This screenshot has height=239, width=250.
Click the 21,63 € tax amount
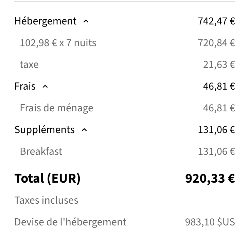tap(219, 65)
